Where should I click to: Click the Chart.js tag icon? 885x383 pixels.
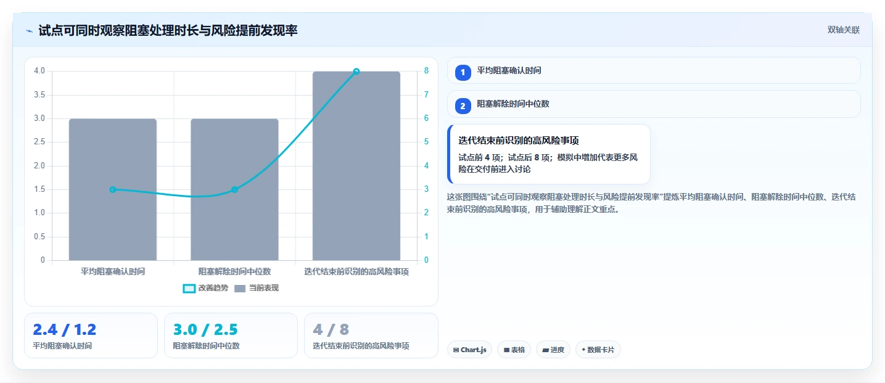[x=456, y=350]
